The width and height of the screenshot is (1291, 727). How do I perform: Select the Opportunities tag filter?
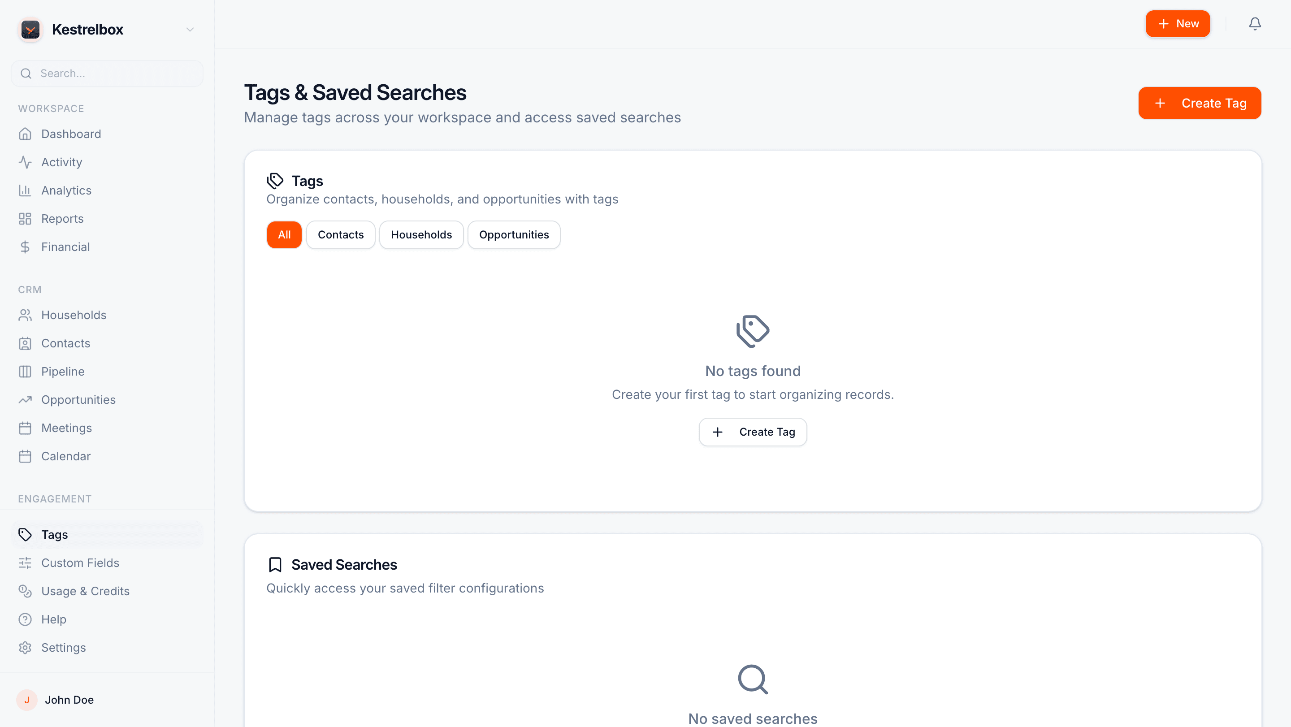(514, 234)
